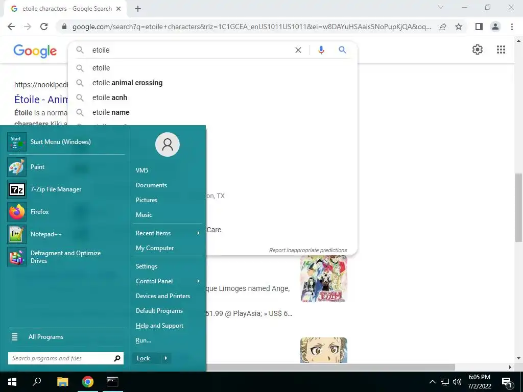The height and width of the screenshot is (392, 523).
Task: Click the Chrome address bar URL
Action: 252,27
